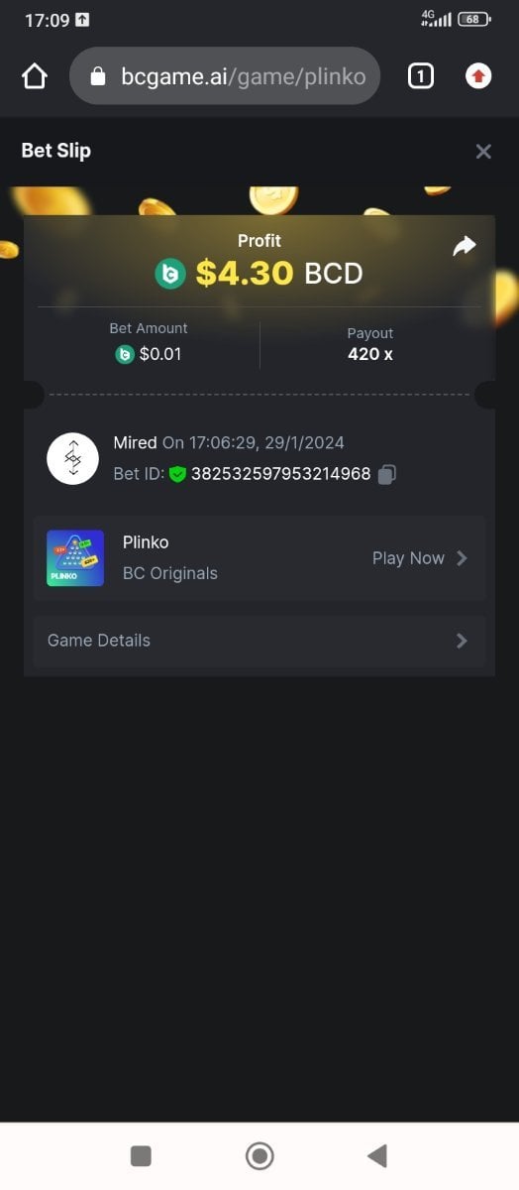Tap the Android home circle button

coord(259,1155)
